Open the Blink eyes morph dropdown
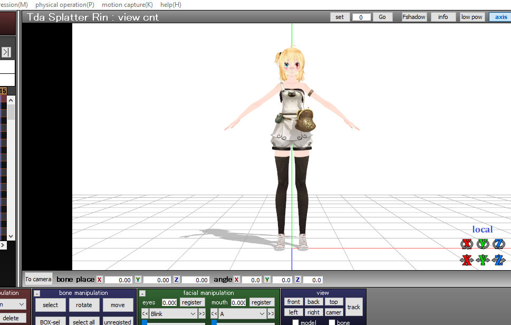 pyautogui.click(x=173, y=314)
